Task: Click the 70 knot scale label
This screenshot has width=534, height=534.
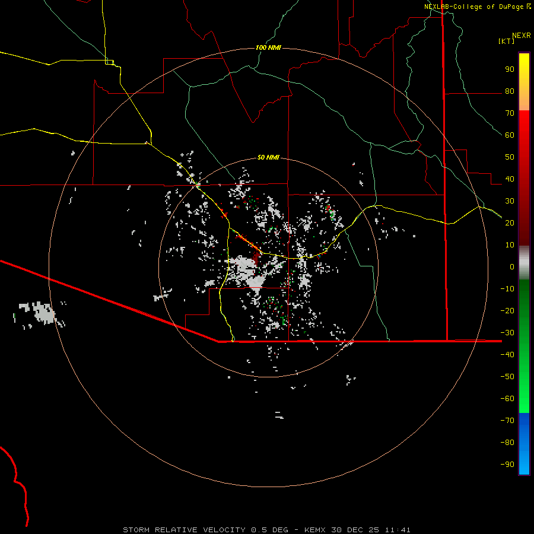Action: (510, 113)
